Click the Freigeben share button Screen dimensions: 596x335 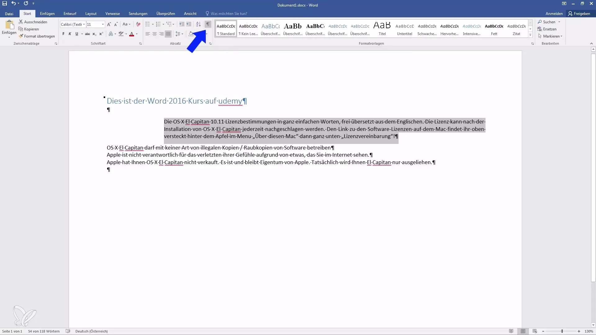pos(579,14)
